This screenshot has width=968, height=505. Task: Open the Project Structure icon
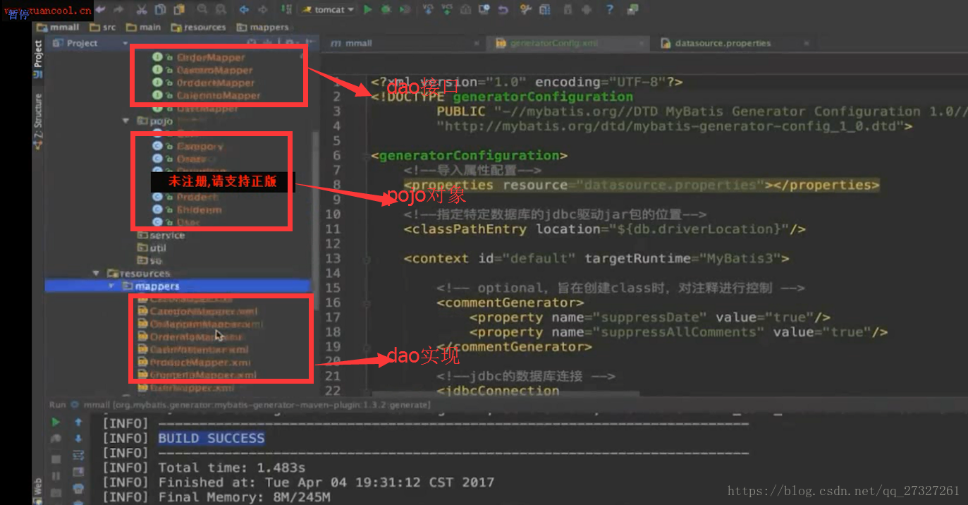pyautogui.click(x=545, y=10)
